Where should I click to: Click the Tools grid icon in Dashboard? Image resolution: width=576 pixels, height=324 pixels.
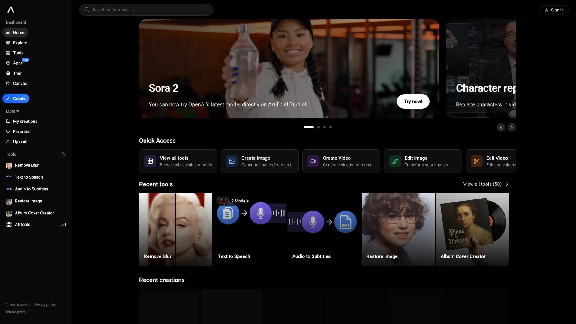(8, 53)
